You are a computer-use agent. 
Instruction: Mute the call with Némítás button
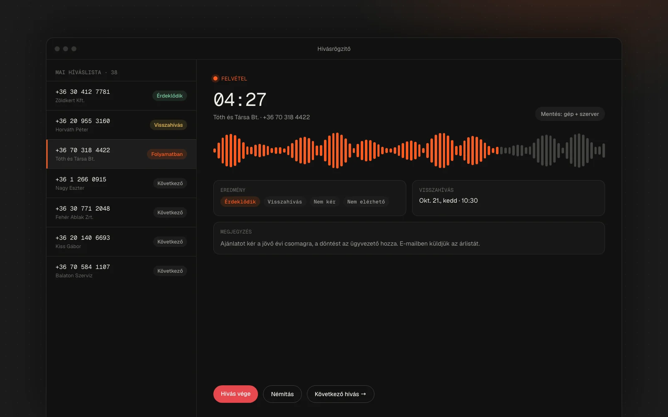click(282, 394)
